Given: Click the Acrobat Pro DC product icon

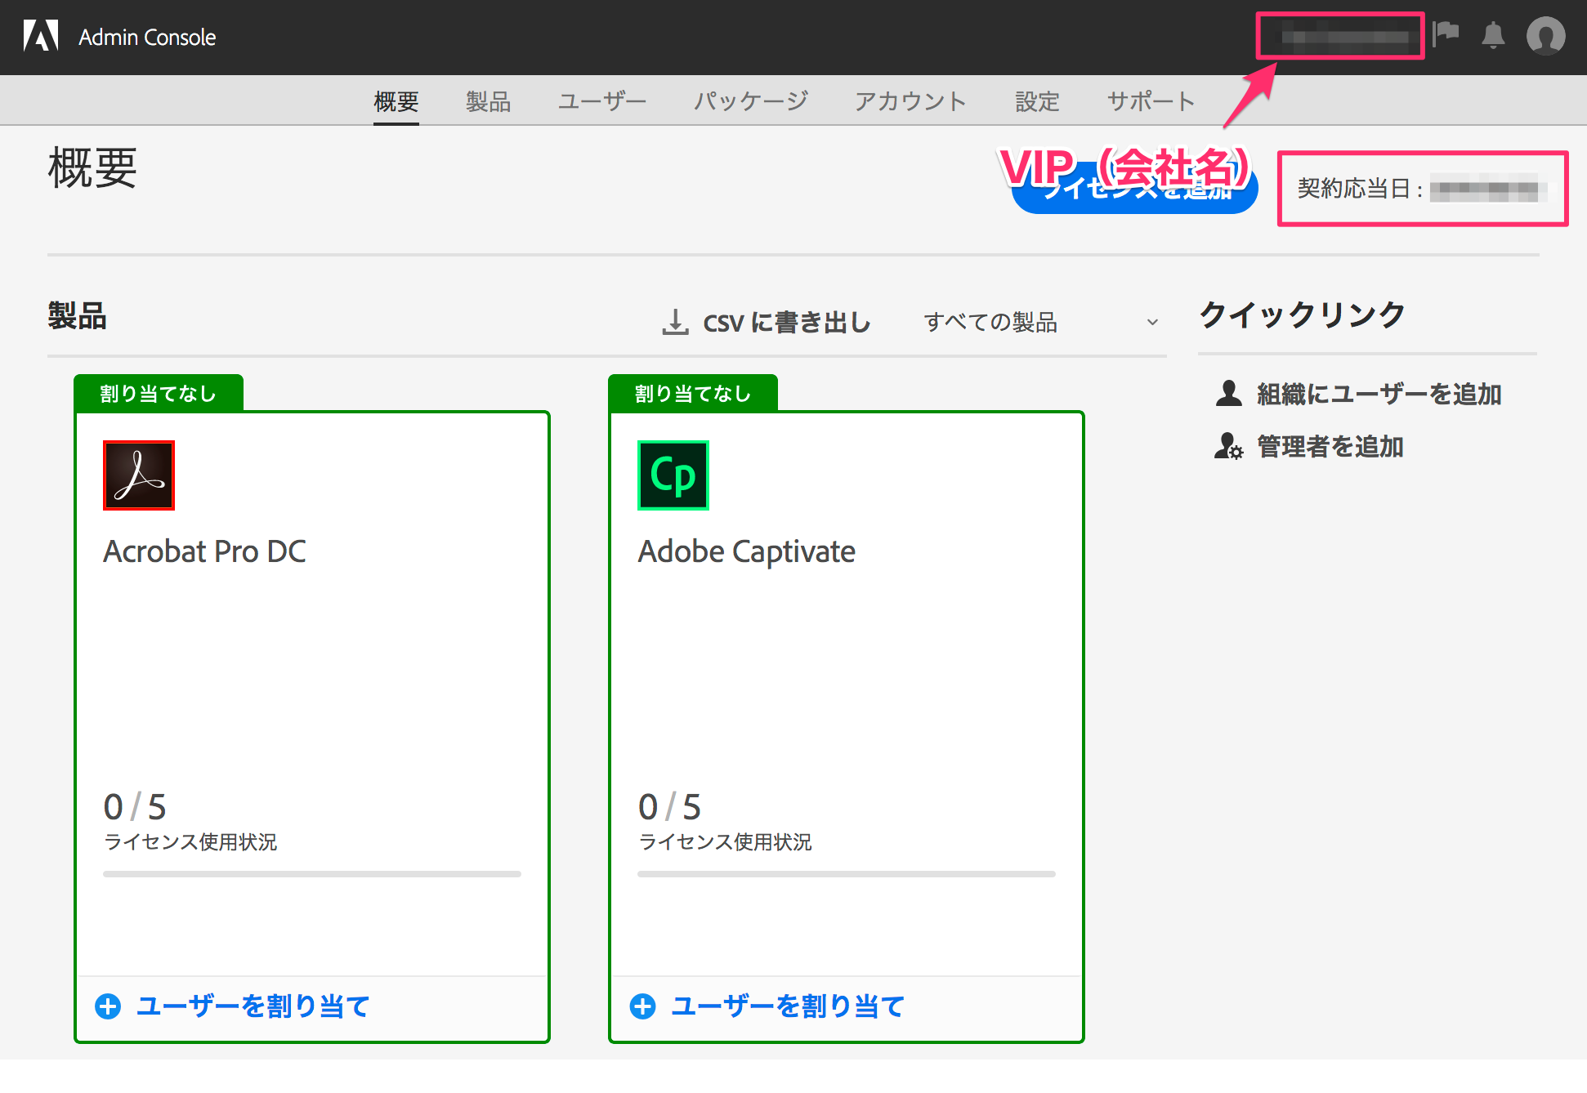Looking at the screenshot, I should point(139,475).
